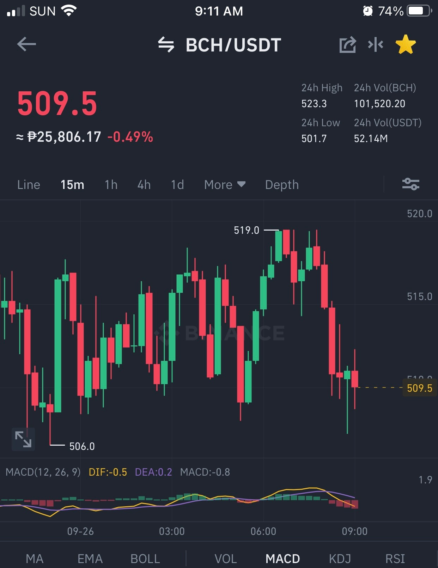Viewport: 438px width, 568px height.
Task: Tap the 509.5 current price marker
Action: (x=419, y=388)
